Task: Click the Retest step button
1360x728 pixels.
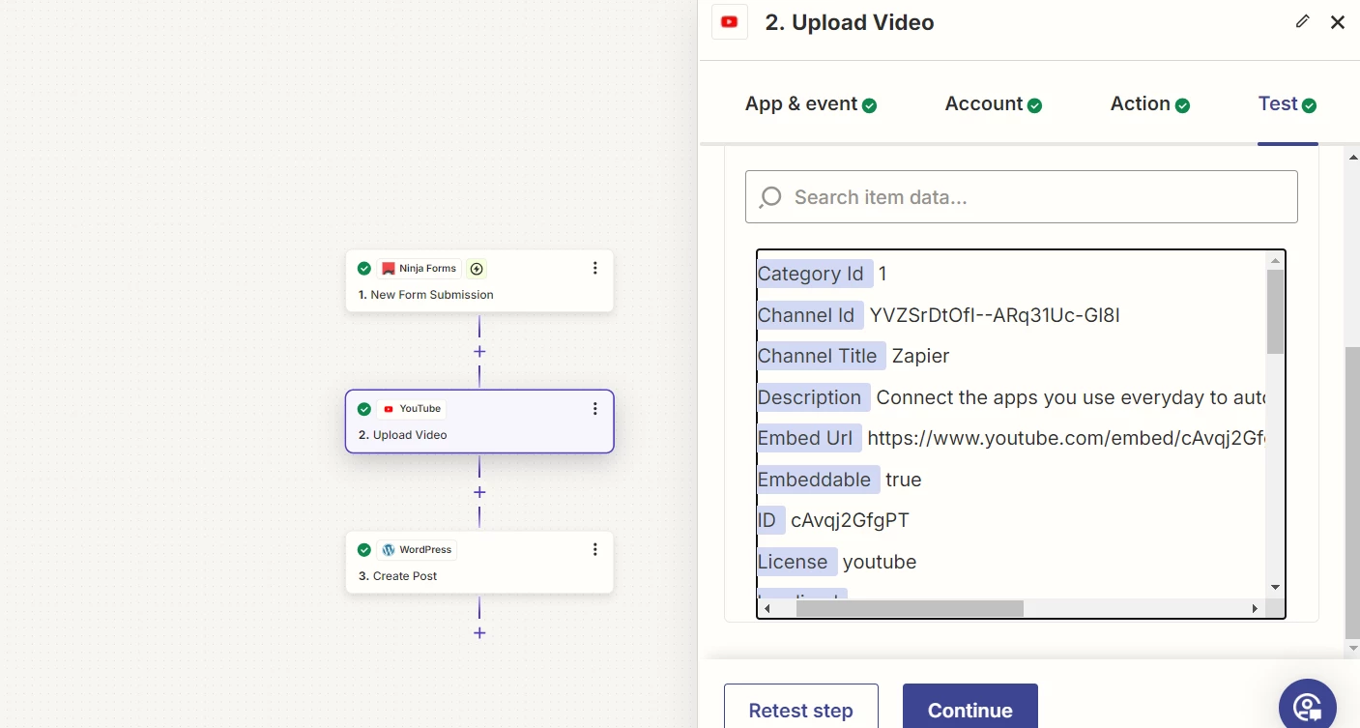Action: (x=800, y=711)
